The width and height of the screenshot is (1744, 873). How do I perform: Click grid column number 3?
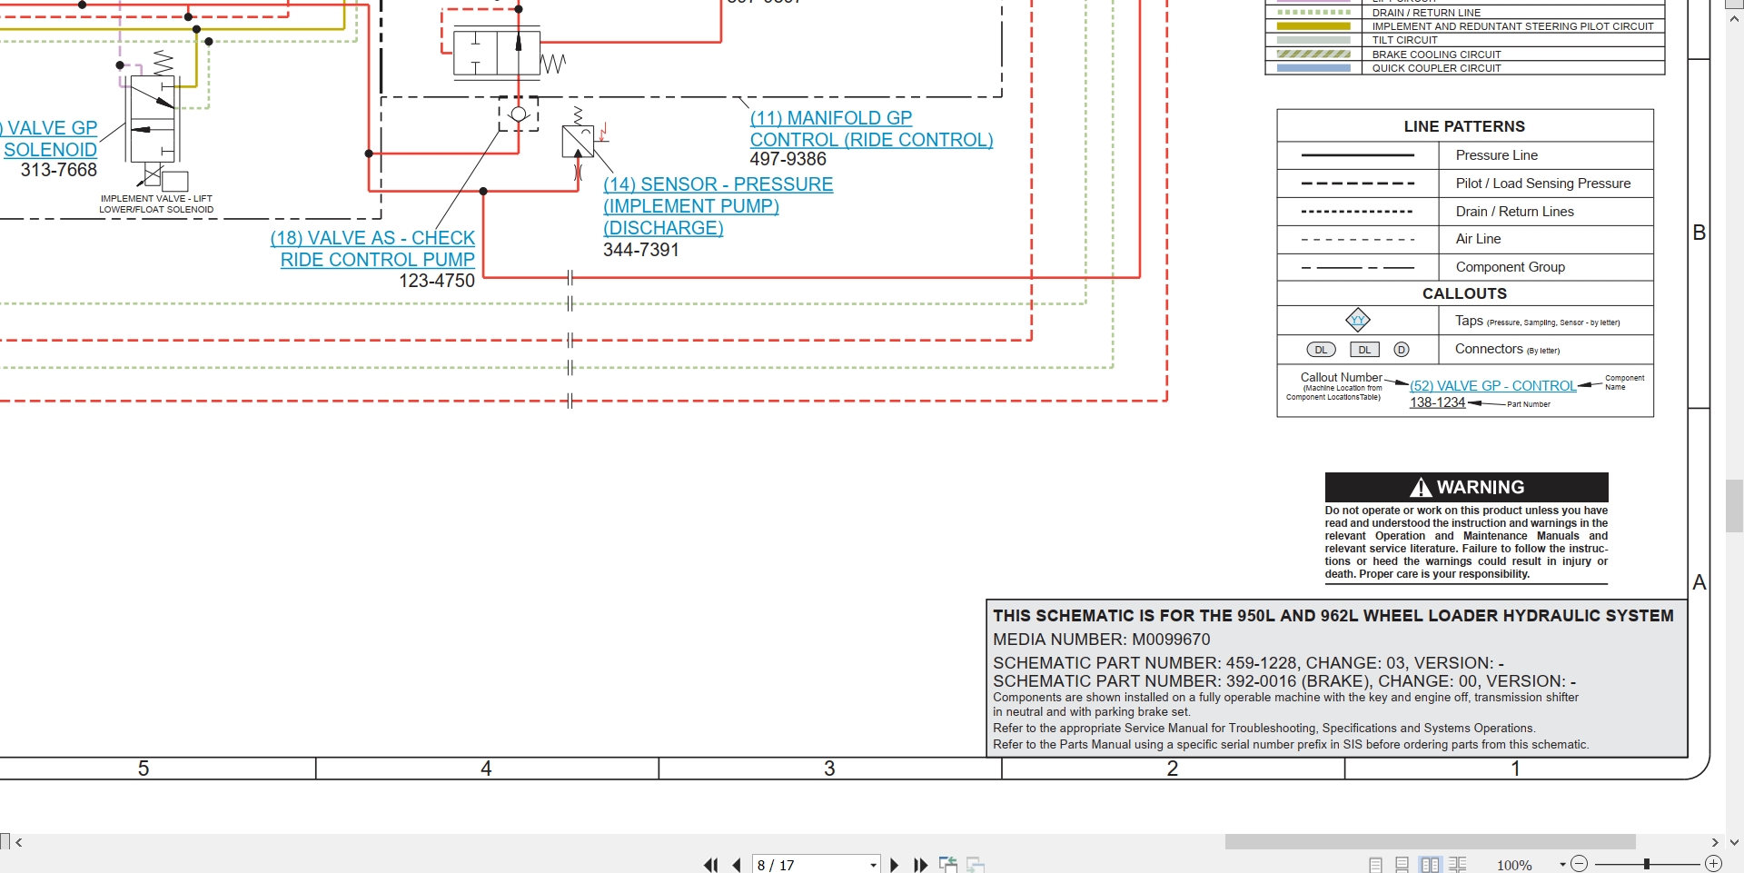point(829,769)
